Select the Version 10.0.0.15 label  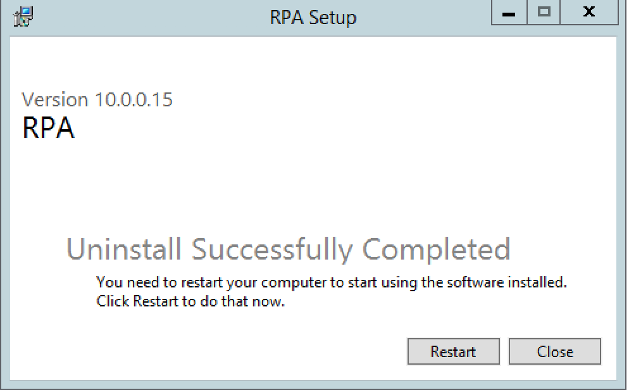[97, 99]
